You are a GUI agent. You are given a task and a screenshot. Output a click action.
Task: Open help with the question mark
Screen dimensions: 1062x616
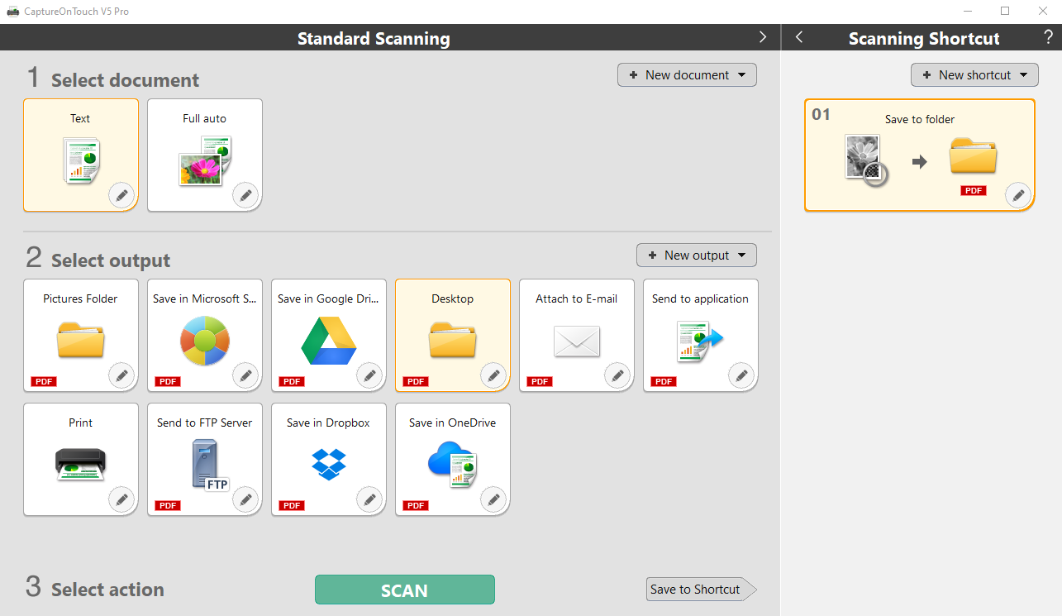[1048, 37]
